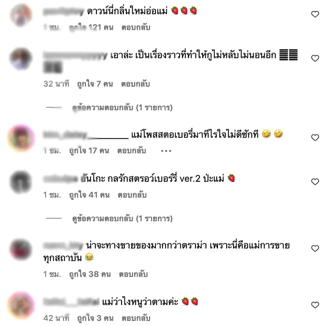Like the 'แม่ว่าไงหนูว่าตามค่ะ' comment

click(x=315, y=305)
